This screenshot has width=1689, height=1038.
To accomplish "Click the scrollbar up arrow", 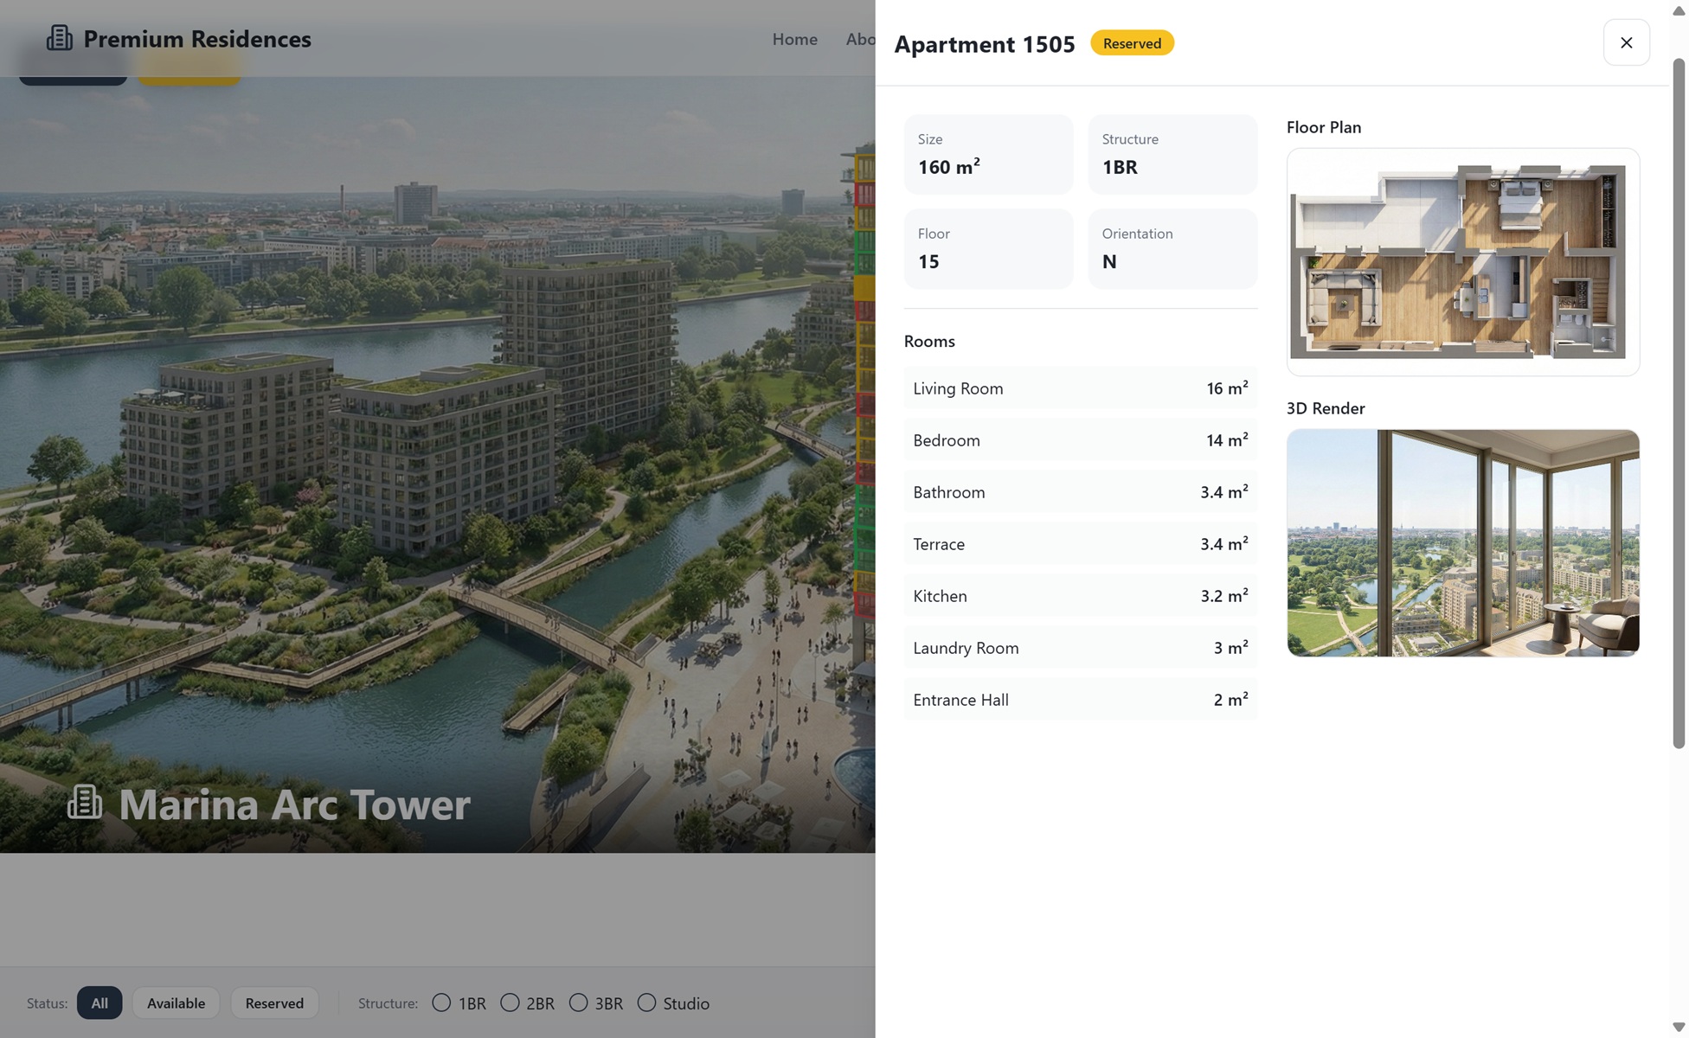I will coord(1678,10).
